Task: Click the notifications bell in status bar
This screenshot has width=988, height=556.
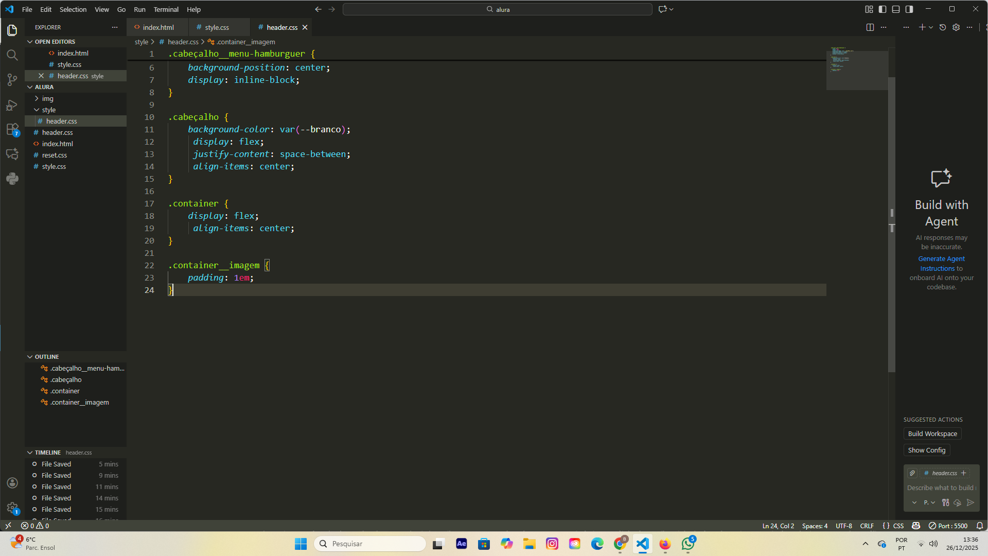Action: point(979,526)
